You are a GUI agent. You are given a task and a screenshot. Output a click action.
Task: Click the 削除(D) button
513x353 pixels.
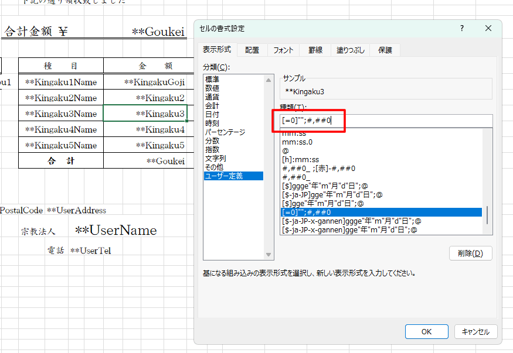click(x=470, y=253)
